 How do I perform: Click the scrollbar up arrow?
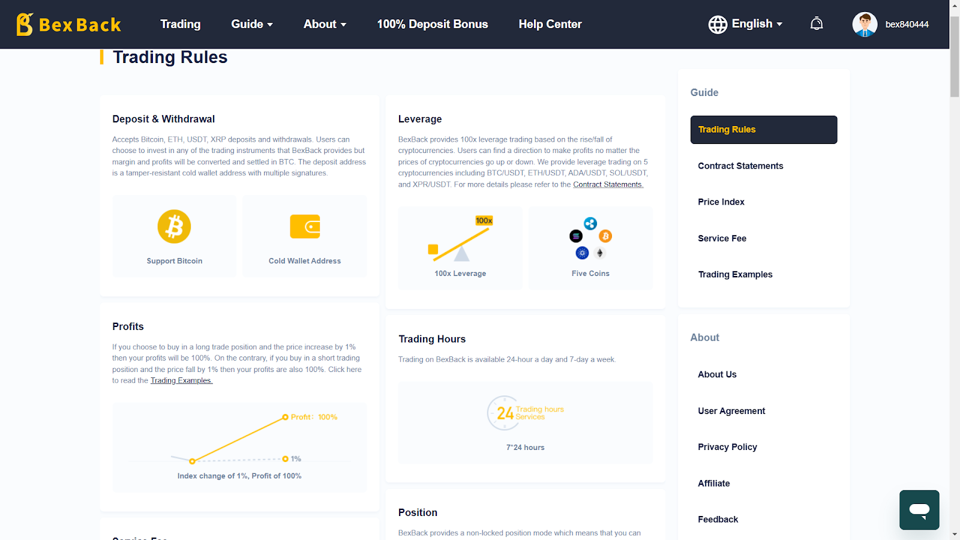[x=955, y=5]
